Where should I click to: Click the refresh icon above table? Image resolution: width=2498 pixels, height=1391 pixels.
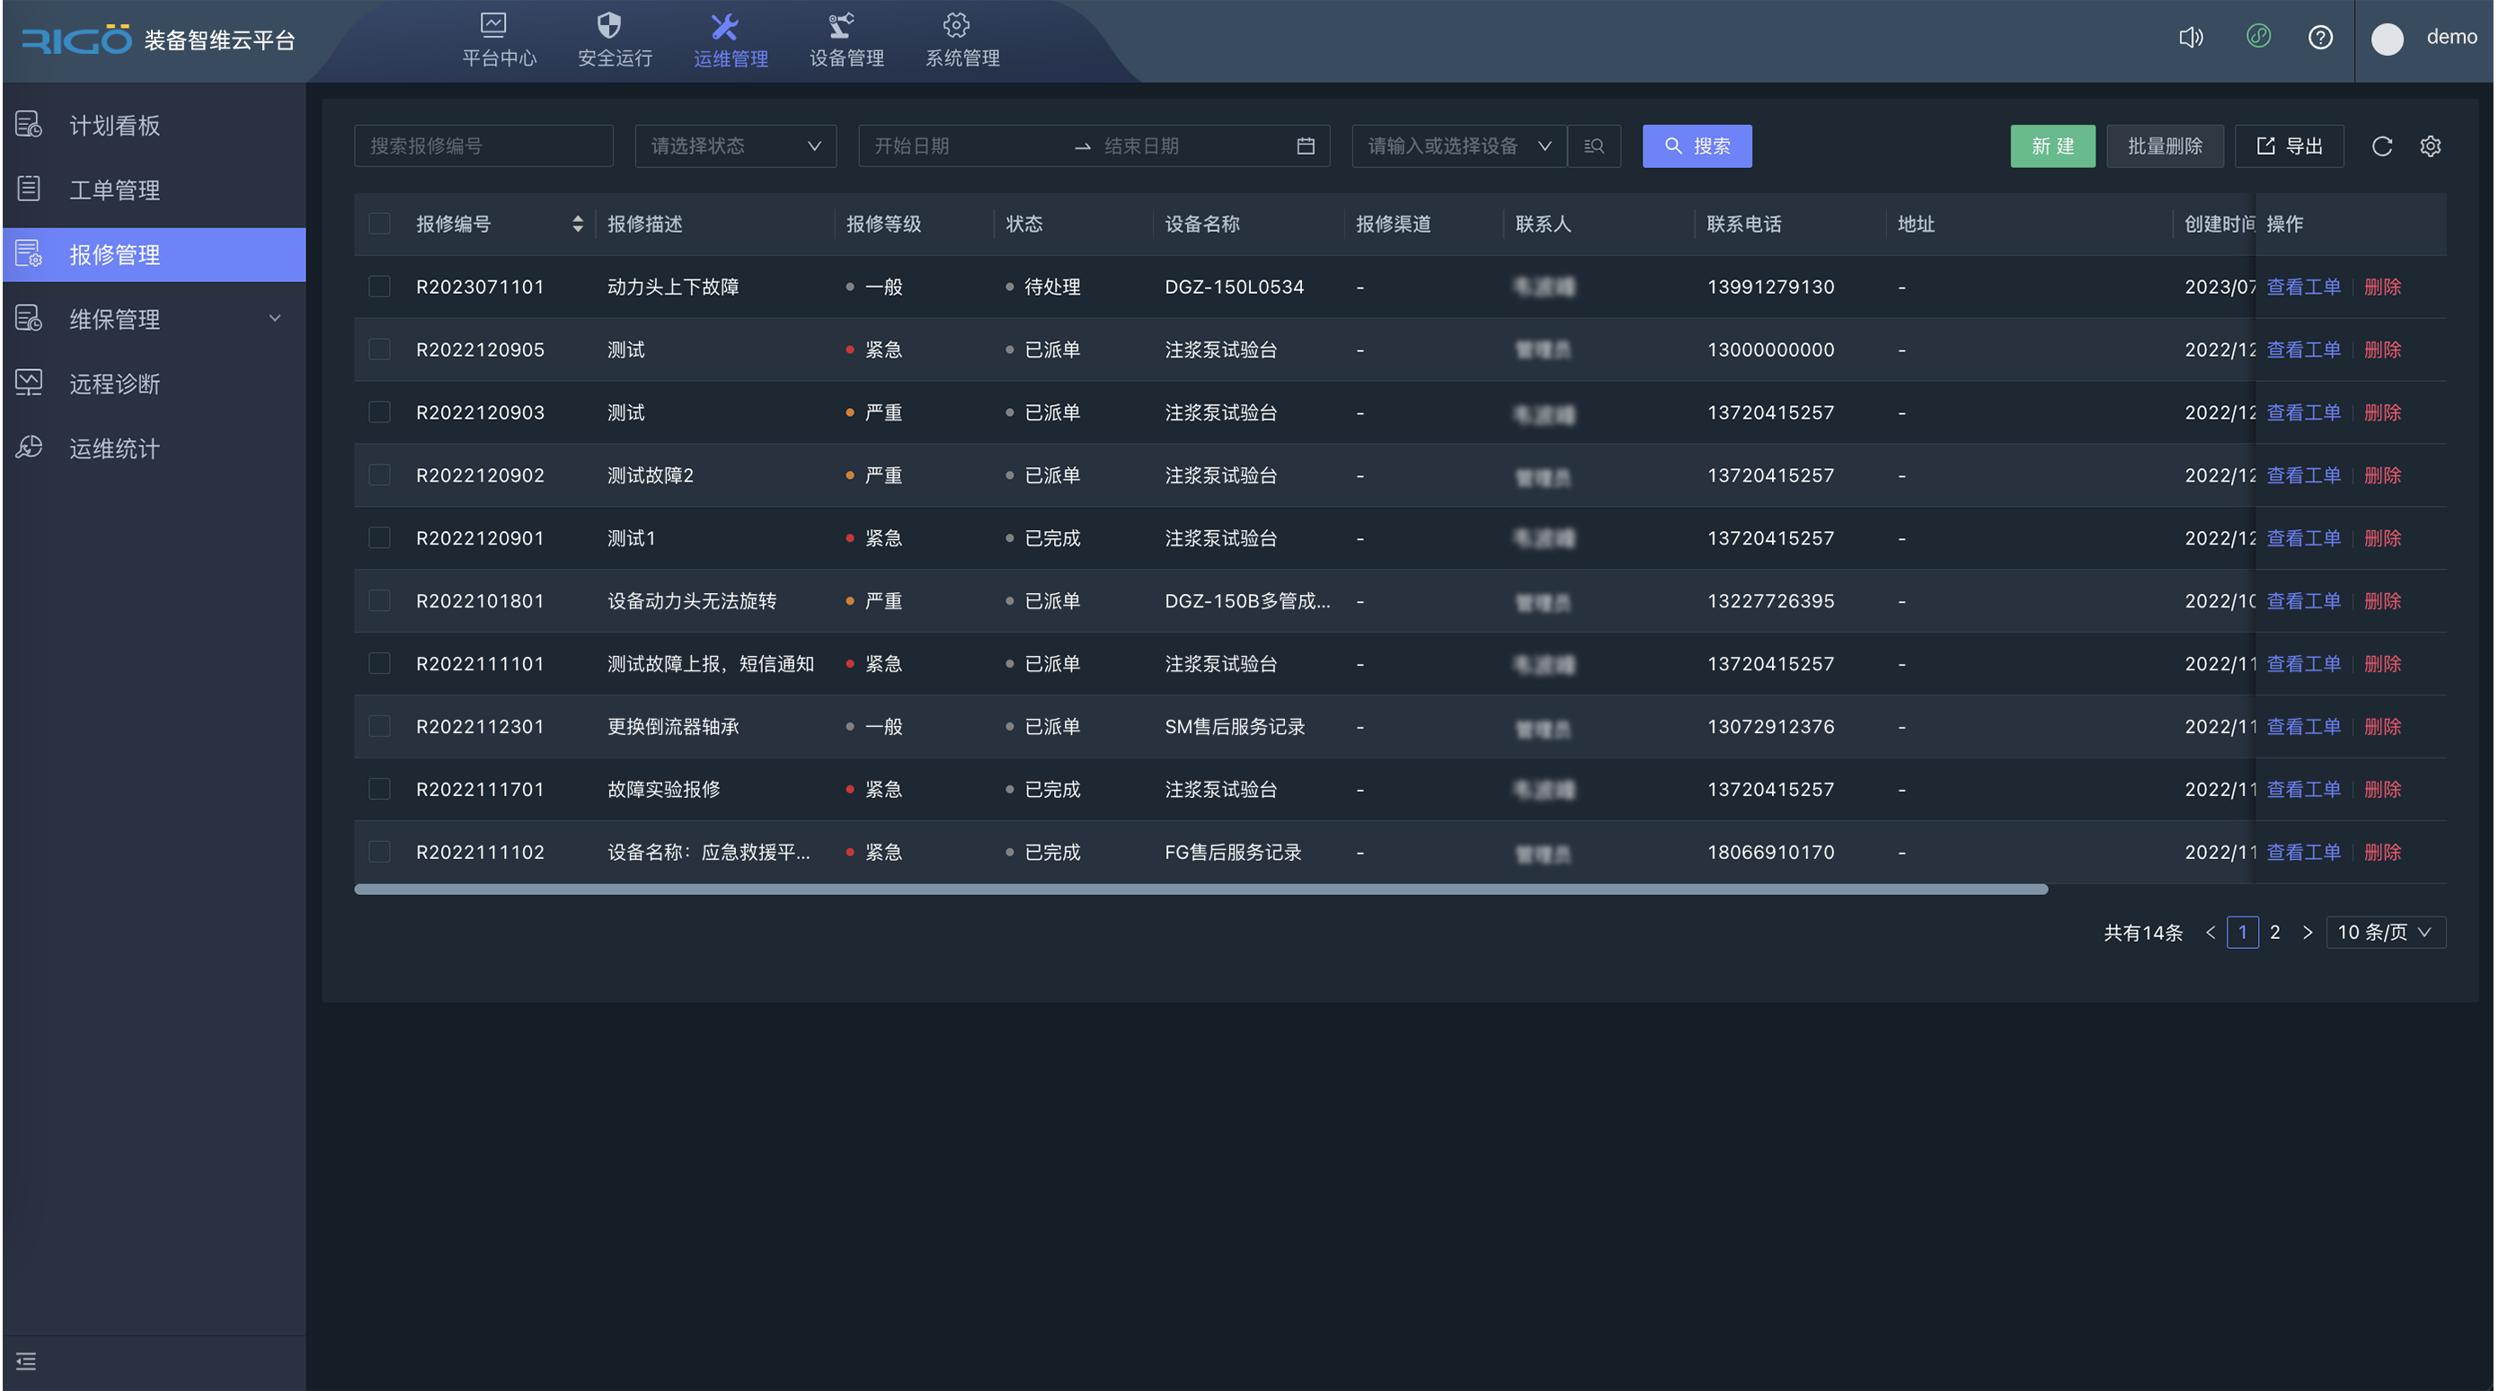coord(2381,146)
